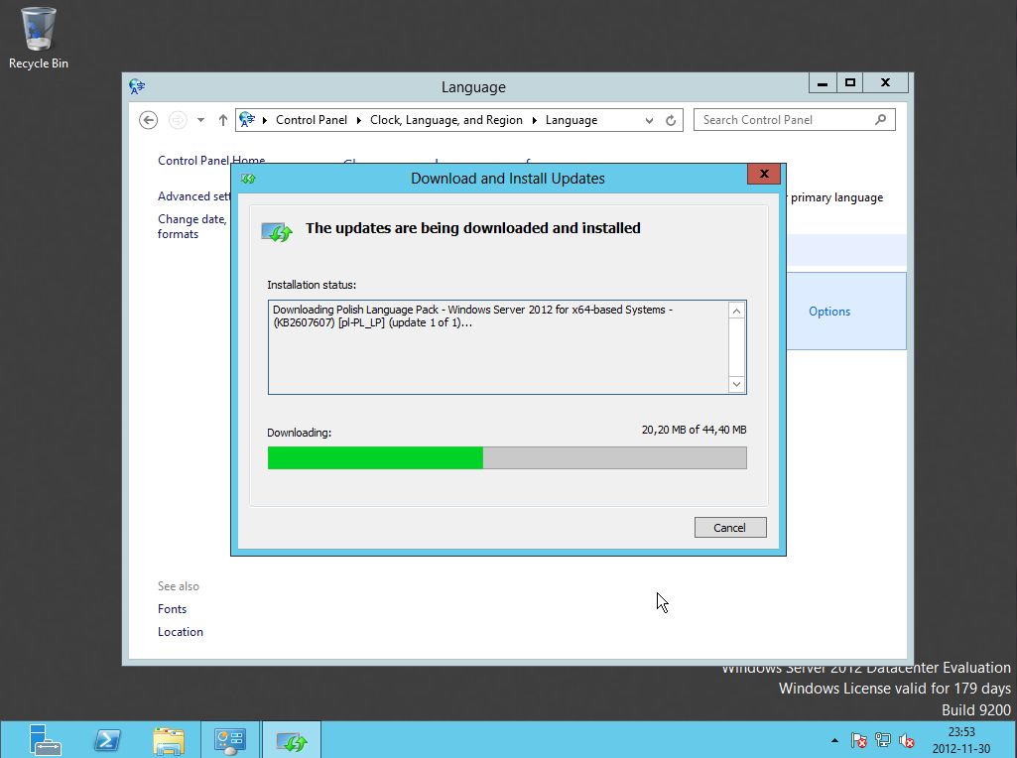
Task: Switch to the updates installer taskbar button
Action: tap(292, 740)
